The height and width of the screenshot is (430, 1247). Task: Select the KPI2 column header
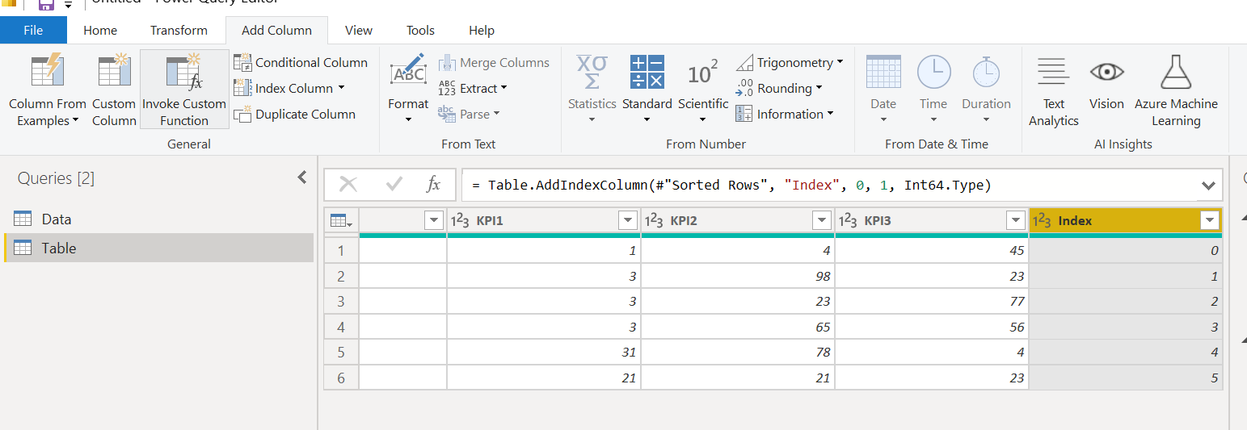click(x=738, y=220)
